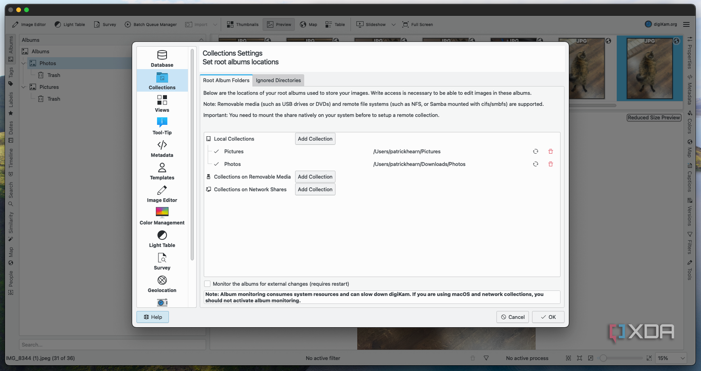Click the Help button
The width and height of the screenshot is (701, 371).
(153, 317)
